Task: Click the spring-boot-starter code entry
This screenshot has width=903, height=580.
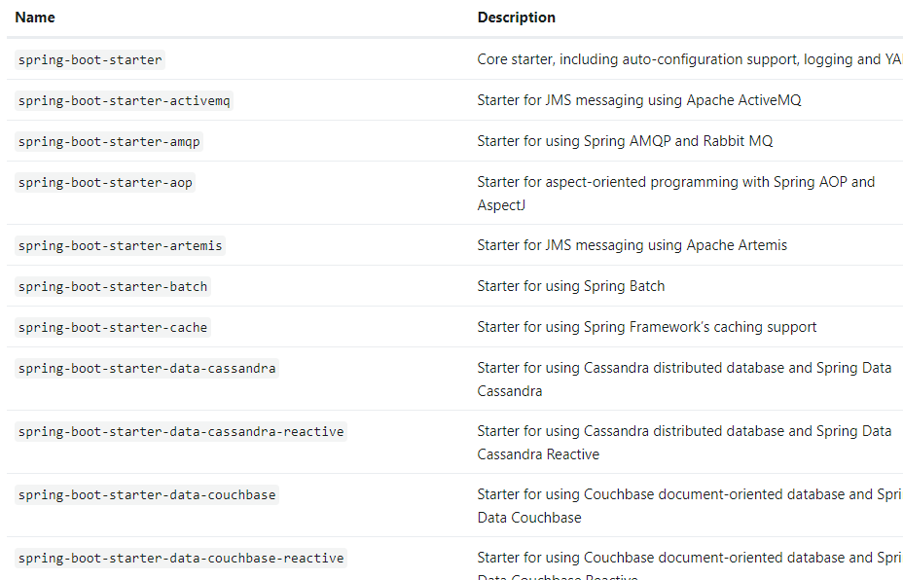Action: tap(90, 59)
